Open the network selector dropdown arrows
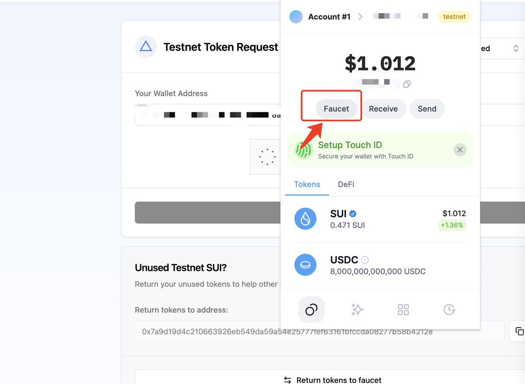This screenshot has width=525, height=384. (x=516, y=48)
